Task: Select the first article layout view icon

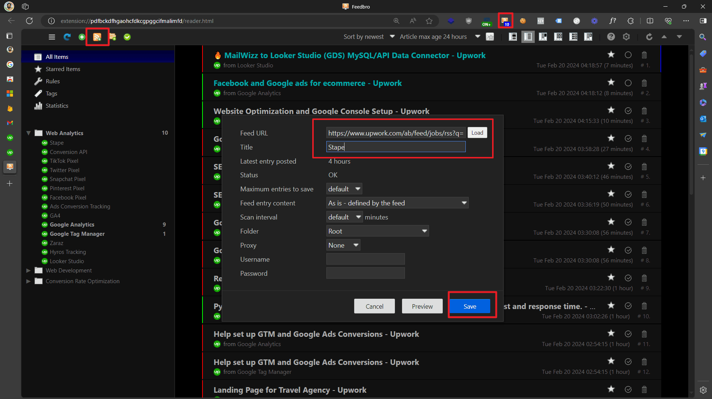Action: point(513,37)
